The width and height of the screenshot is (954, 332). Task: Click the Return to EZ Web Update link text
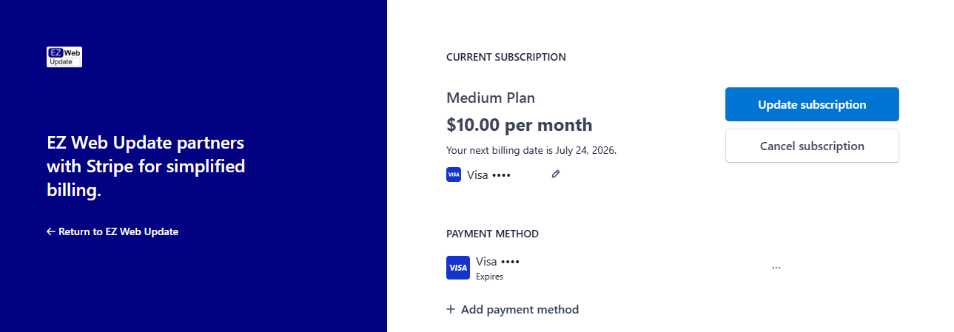118,231
